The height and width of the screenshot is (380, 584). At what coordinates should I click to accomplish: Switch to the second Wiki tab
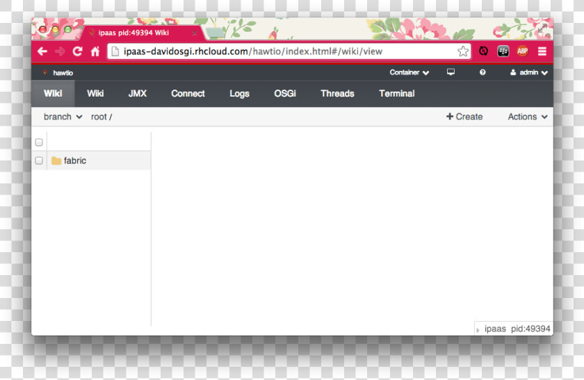tap(95, 94)
